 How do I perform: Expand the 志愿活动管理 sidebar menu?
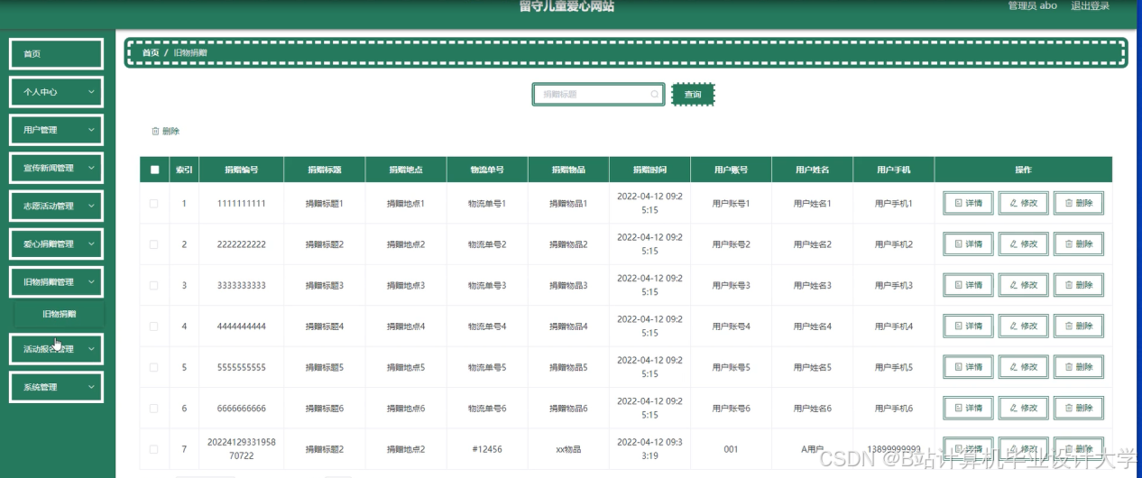(56, 206)
